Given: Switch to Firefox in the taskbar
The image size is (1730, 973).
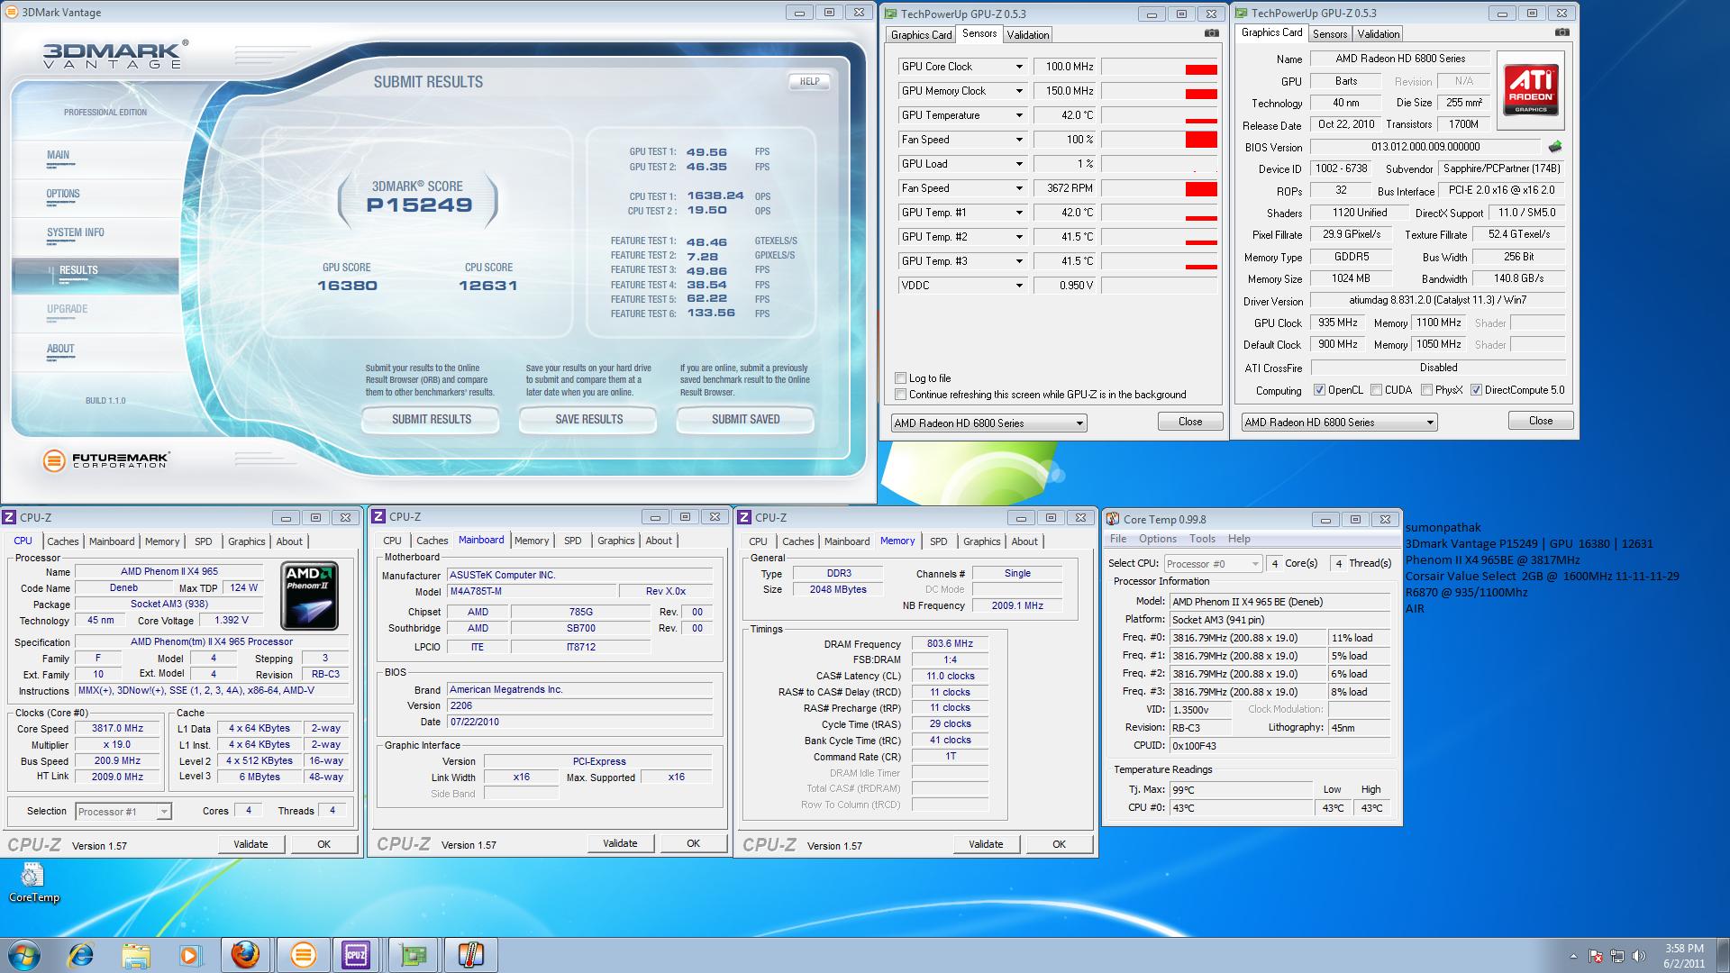Looking at the screenshot, I should click(245, 954).
